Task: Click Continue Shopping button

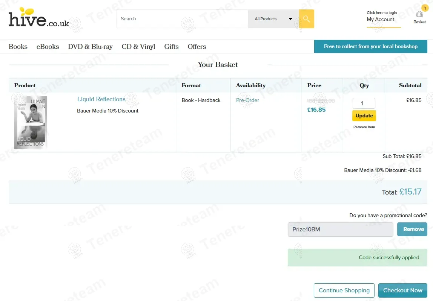Action: click(x=344, y=290)
